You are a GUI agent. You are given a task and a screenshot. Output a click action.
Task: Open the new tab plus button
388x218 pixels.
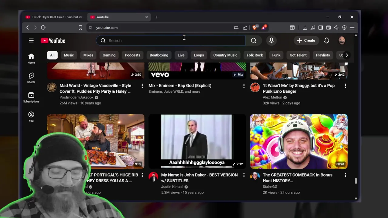[x=156, y=17]
